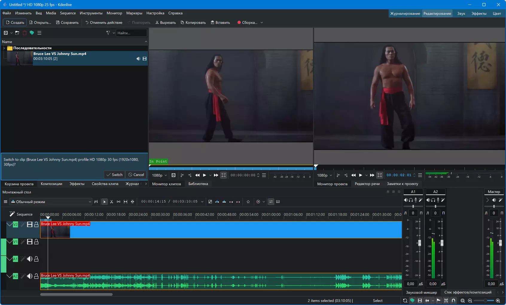The image size is (506, 305).
Task: Hide video track V2
Action: pos(30,225)
